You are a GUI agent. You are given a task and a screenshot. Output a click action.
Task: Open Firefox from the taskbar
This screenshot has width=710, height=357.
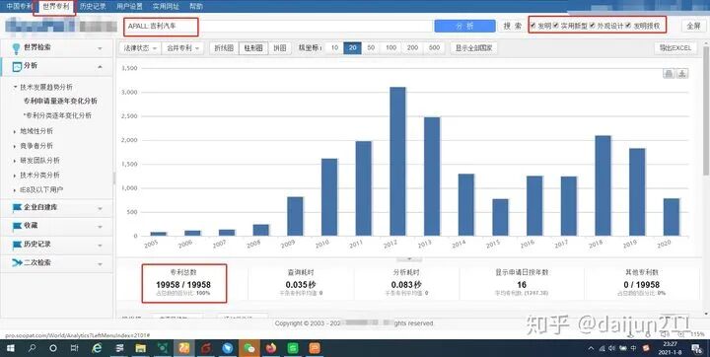coord(271,348)
